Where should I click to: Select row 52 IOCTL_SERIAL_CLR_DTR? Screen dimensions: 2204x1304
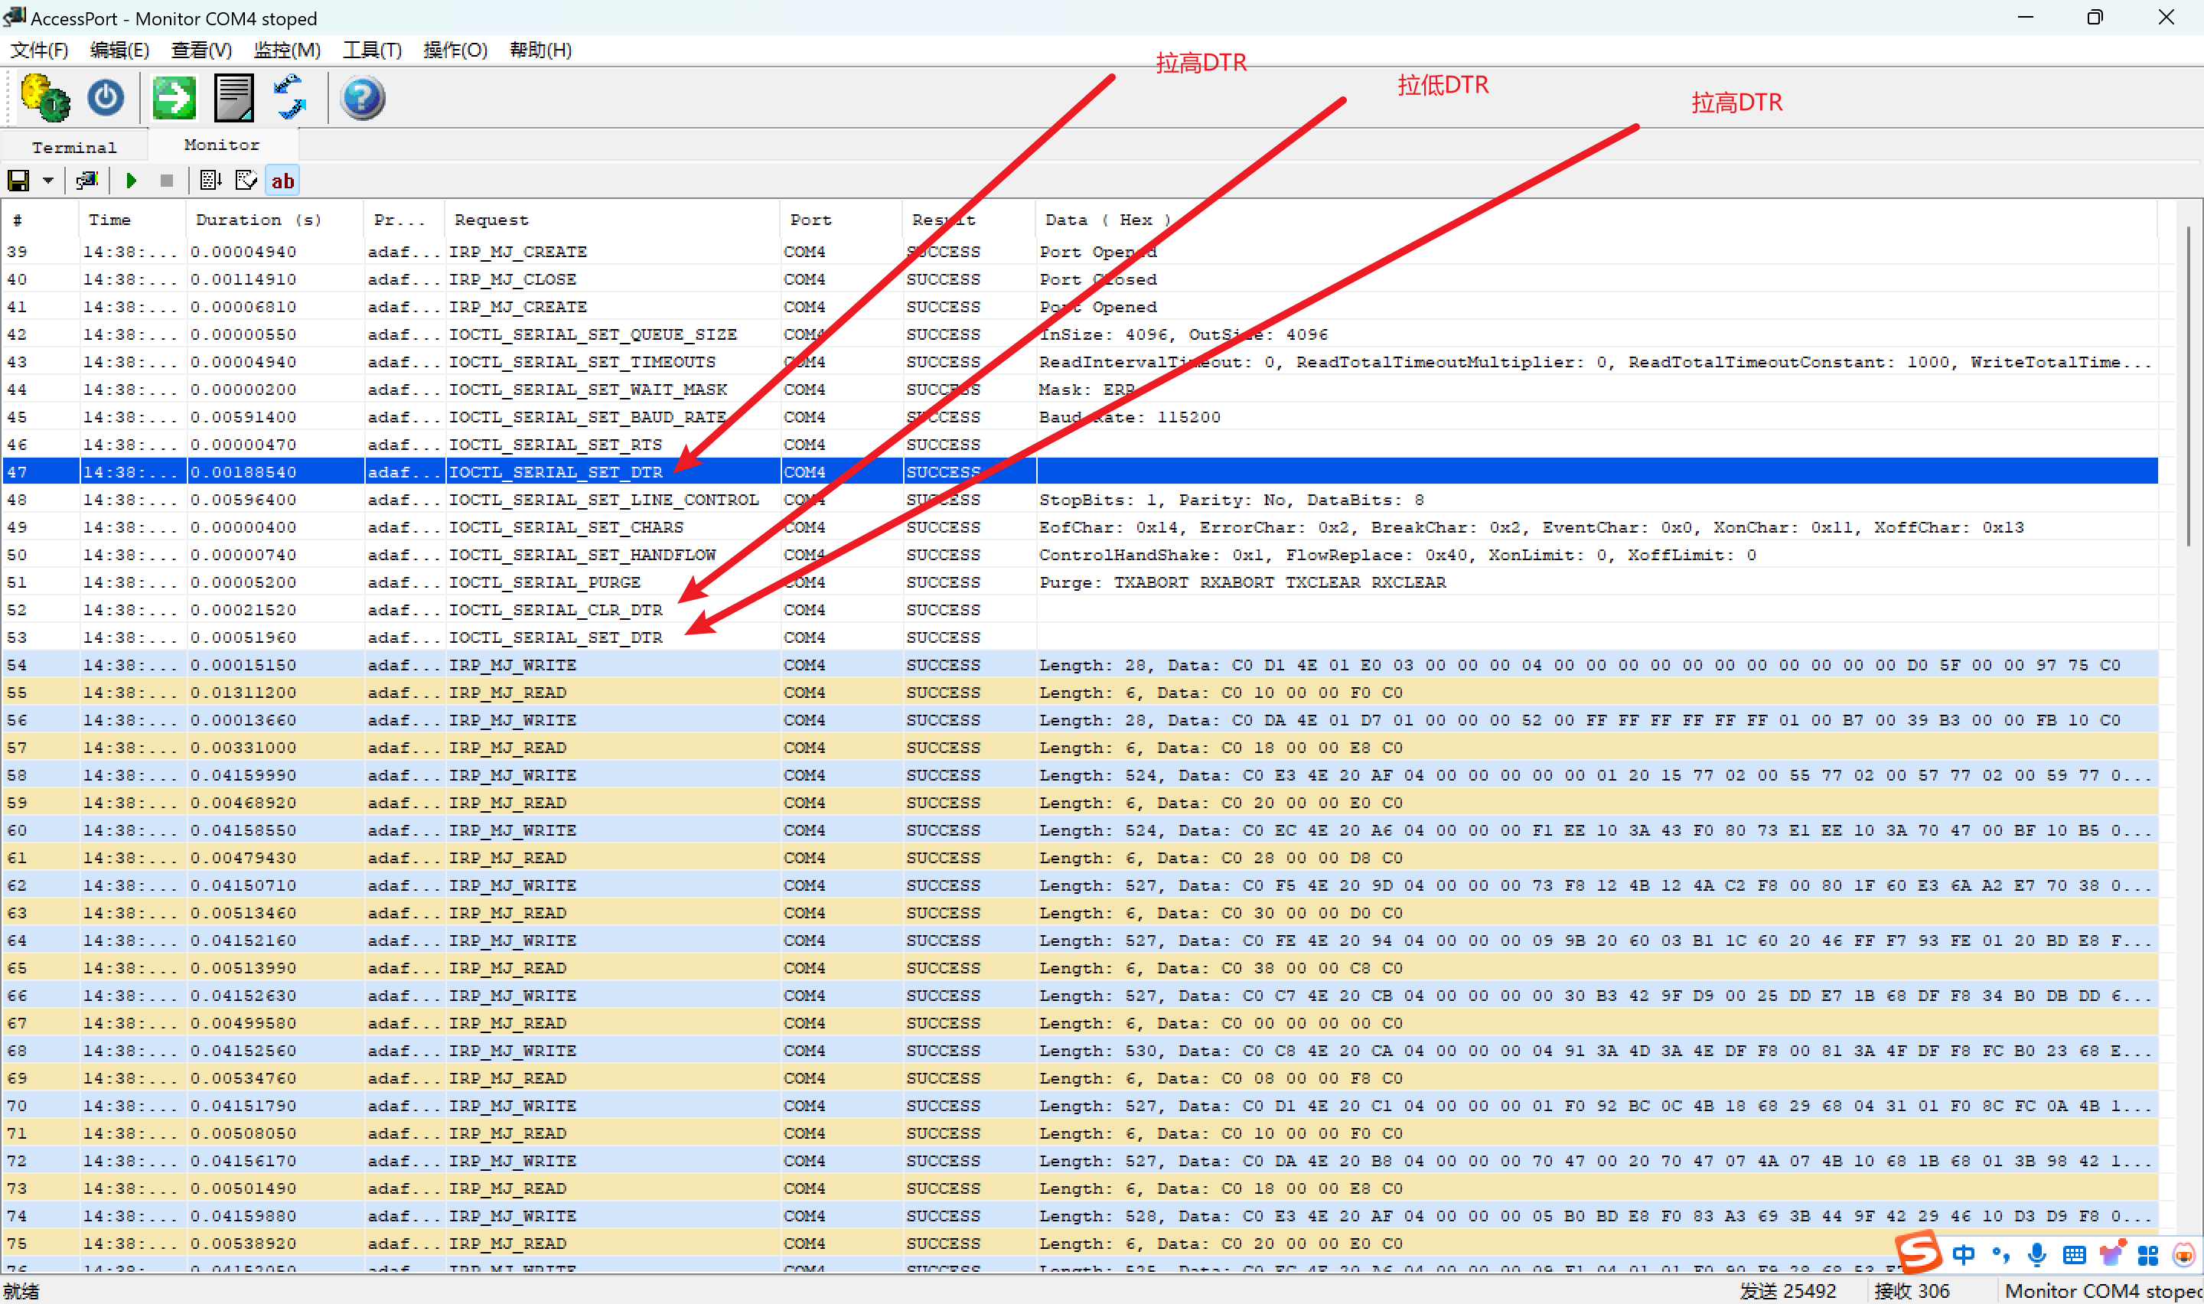click(1080, 610)
